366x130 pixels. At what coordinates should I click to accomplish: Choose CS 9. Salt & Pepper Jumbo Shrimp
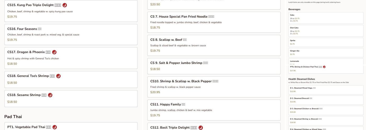(x=214, y=66)
